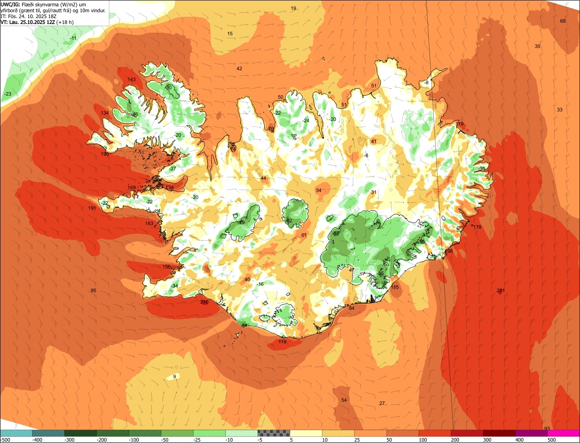Click the map value -23 on the far left
Screen dimensions: 580x443
[8, 94]
